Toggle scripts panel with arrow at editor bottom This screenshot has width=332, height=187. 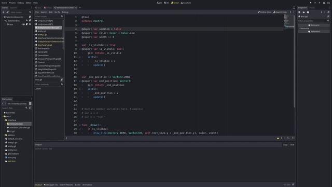pyautogui.click(x=66, y=138)
